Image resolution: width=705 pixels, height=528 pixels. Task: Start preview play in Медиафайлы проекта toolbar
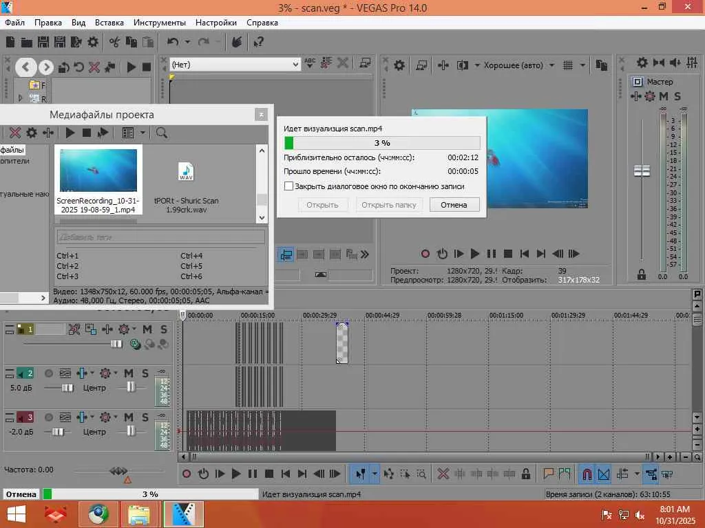pos(70,133)
